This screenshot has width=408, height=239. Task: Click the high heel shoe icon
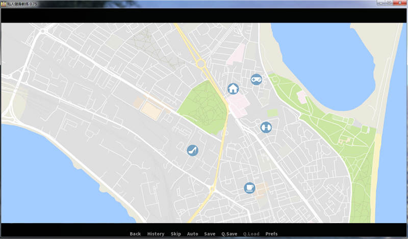(192, 150)
